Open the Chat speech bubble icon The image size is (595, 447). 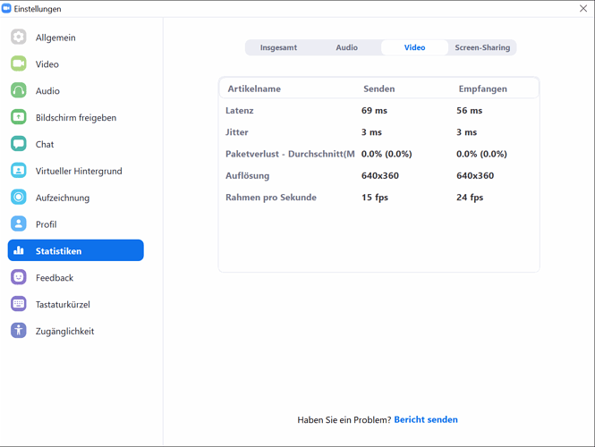19,144
